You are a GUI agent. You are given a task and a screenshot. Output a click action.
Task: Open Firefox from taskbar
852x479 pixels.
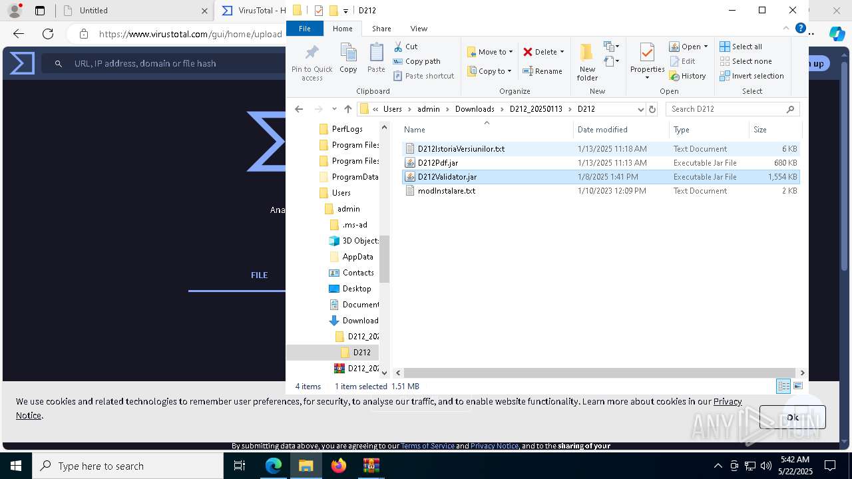[x=339, y=466]
